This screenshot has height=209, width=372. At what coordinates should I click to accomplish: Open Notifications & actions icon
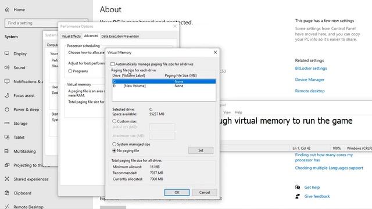[x=7, y=81]
